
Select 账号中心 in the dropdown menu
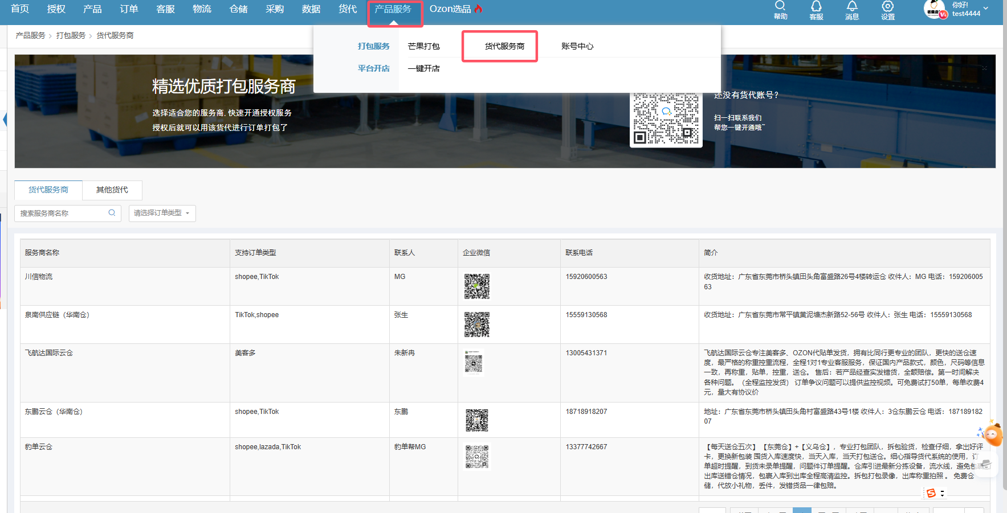click(577, 46)
